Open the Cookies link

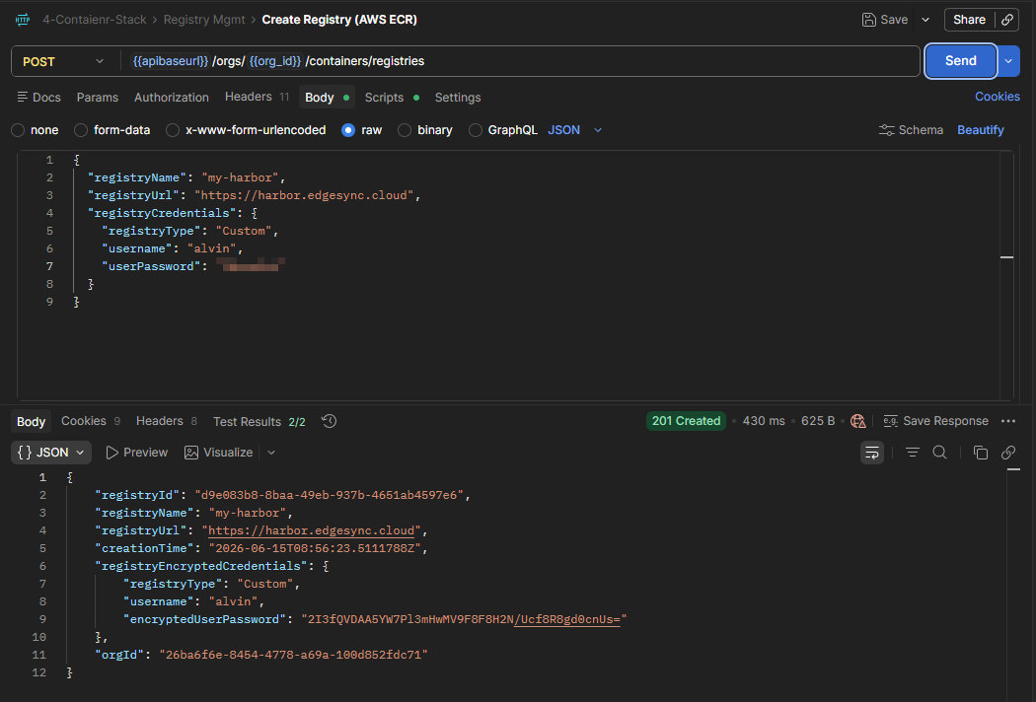click(x=997, y=97)
